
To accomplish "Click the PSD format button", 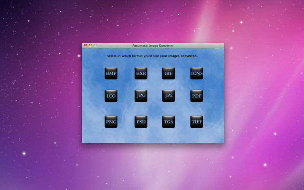I will (x=141, y=122).
